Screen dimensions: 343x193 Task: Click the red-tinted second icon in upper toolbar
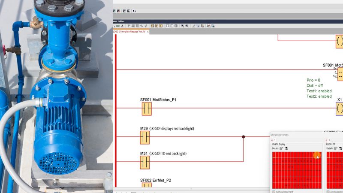click(118, 11)
